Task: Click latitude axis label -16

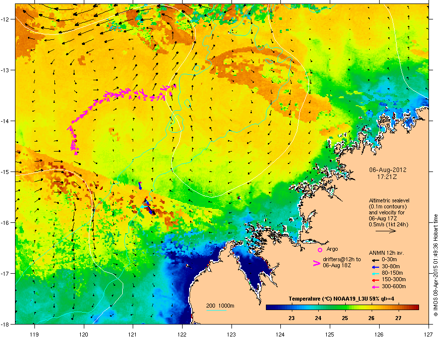Action: [x=5, y=223]
